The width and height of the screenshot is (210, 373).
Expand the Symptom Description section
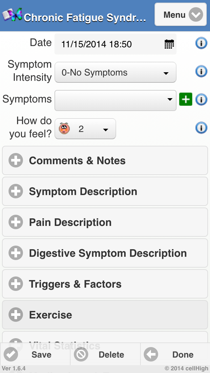(x=105, y=191)
